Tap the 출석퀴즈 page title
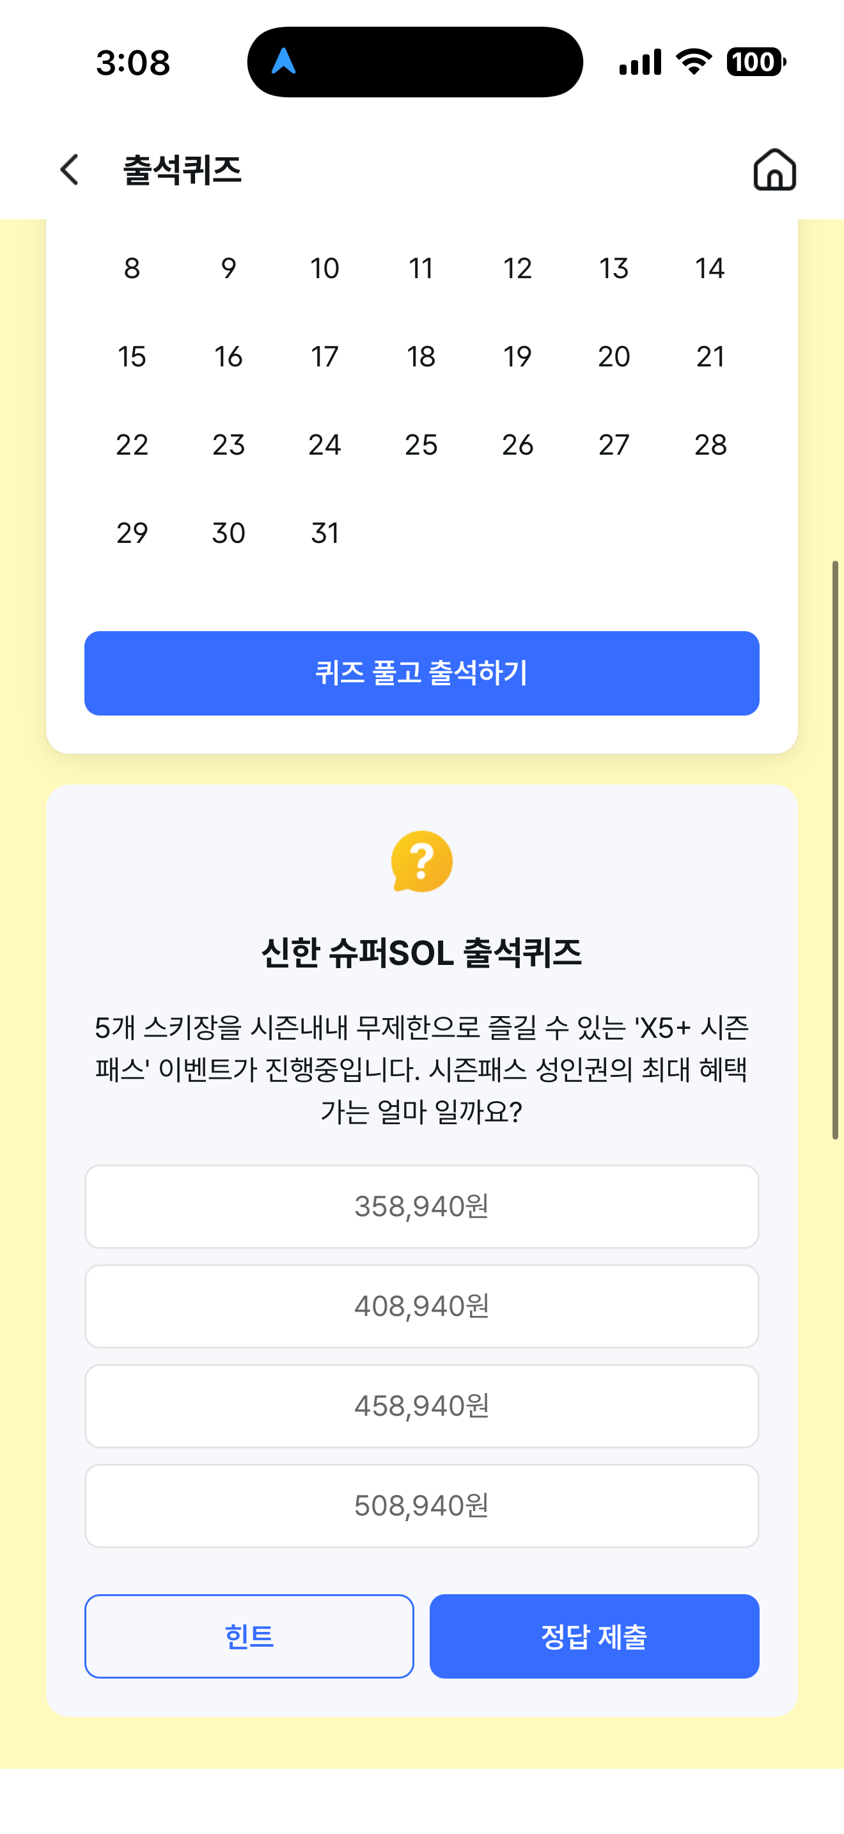The width and height of the screenshot is (844, 1834). click(x=182, y=170)
